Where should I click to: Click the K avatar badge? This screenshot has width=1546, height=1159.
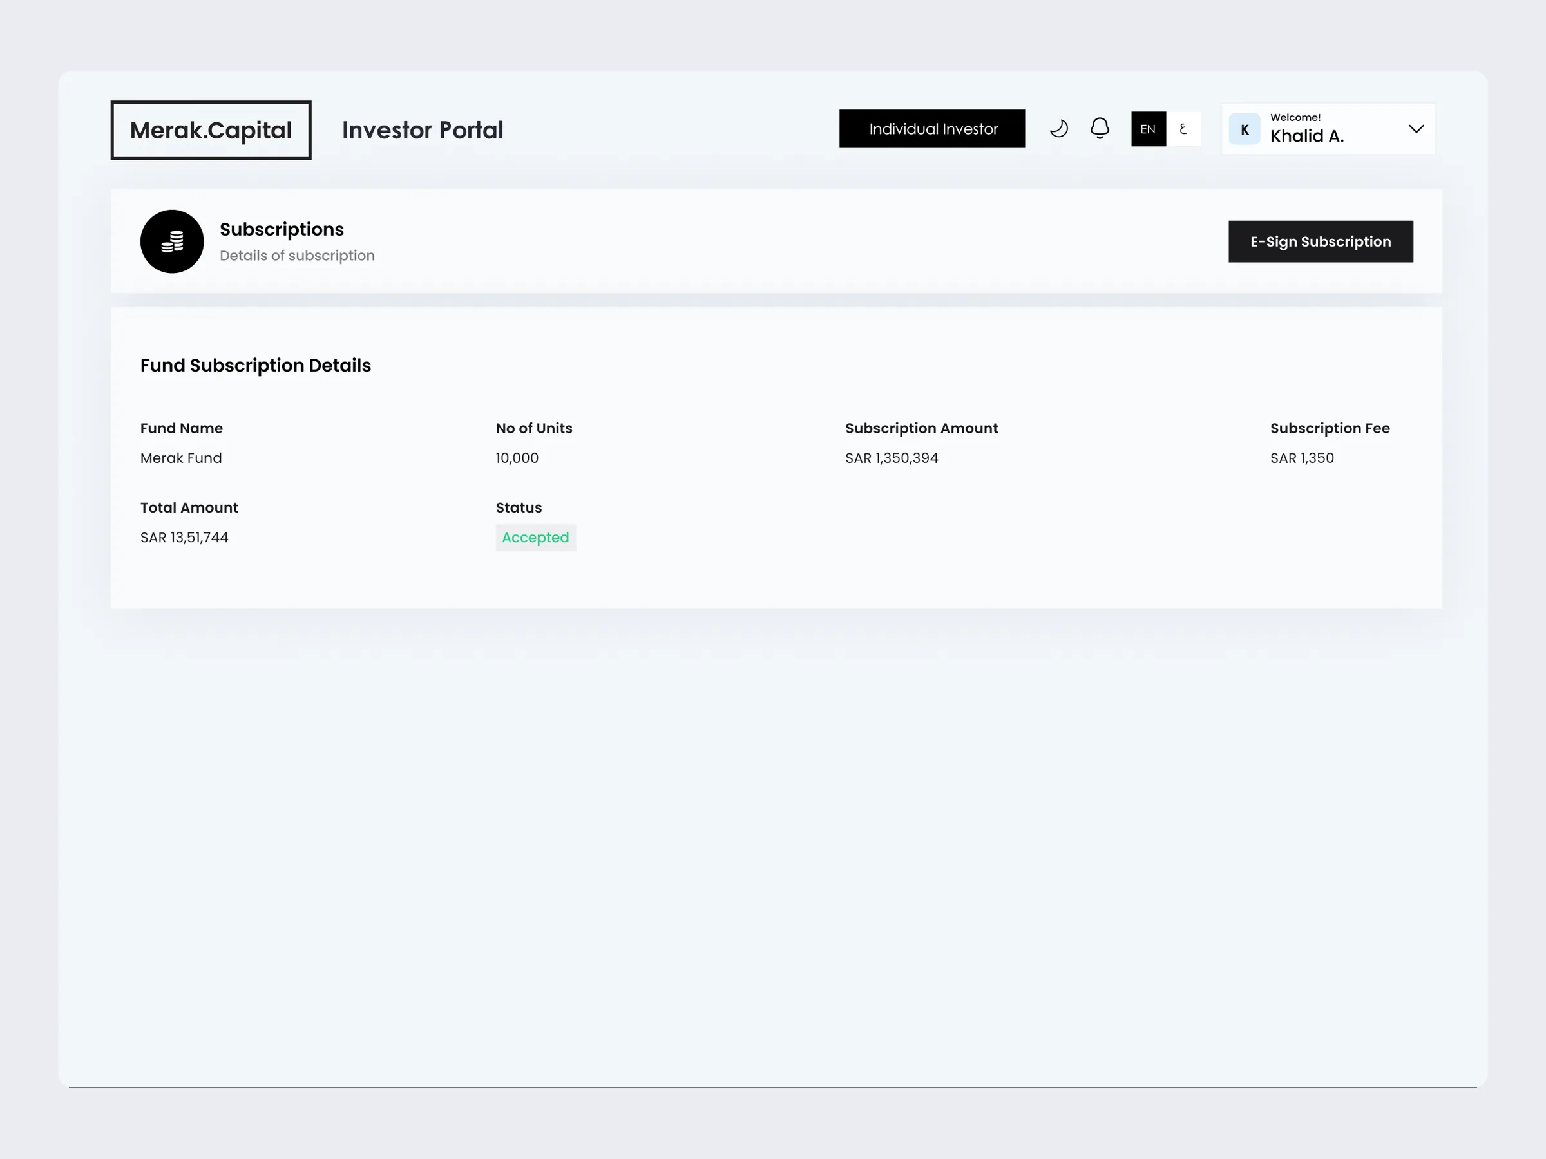tap(1245, 129)
